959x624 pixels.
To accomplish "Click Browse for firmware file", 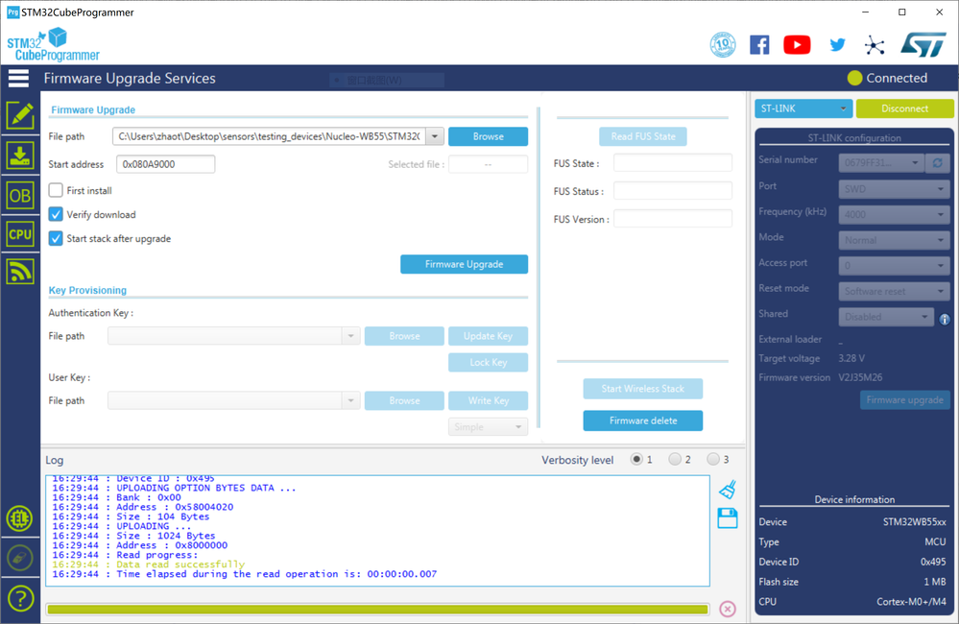I will (488, 136).
